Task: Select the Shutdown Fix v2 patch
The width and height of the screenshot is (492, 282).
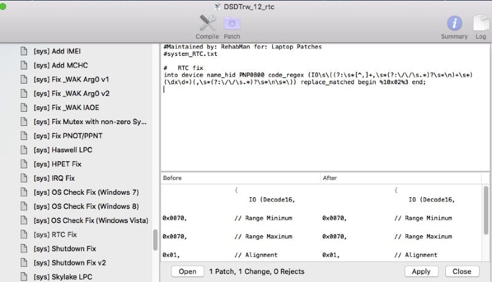Action: [x=69, y=263]
